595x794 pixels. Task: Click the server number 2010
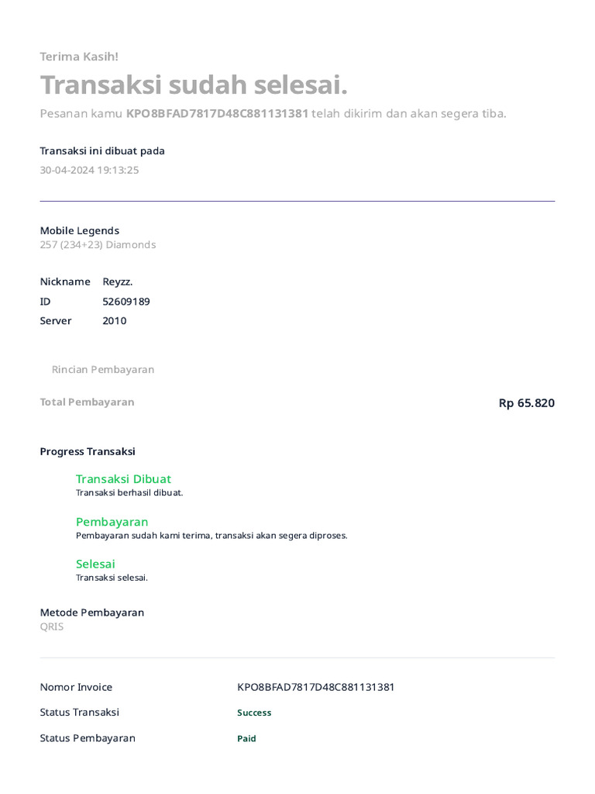(115, 321)
